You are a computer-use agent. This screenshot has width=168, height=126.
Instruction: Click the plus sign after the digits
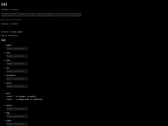pos(22,20)
